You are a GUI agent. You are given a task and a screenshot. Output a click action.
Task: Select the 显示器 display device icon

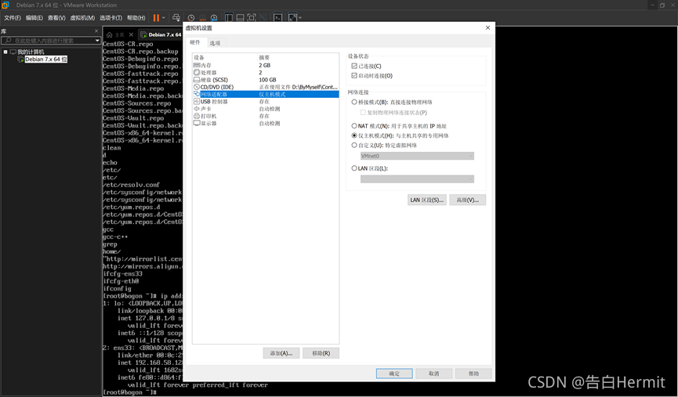coord(197,123)
